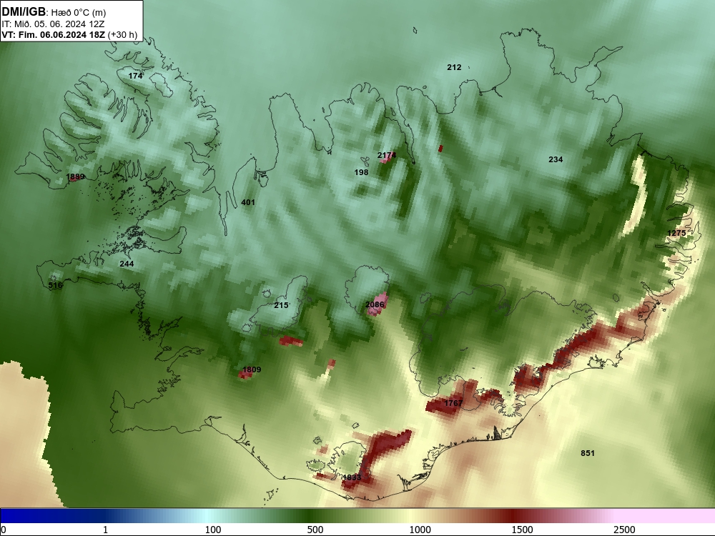Click the 516 label on the western peninsula
The width and height of the screenshot is (715, 536).
click(55, 285)
